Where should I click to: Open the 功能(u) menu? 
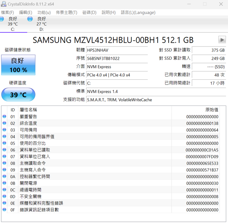44,12
